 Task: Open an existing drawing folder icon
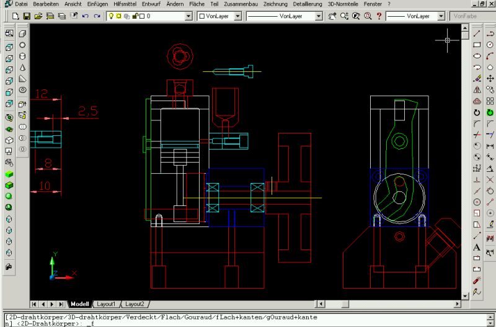pyautogui.click(x=38, y=16)
